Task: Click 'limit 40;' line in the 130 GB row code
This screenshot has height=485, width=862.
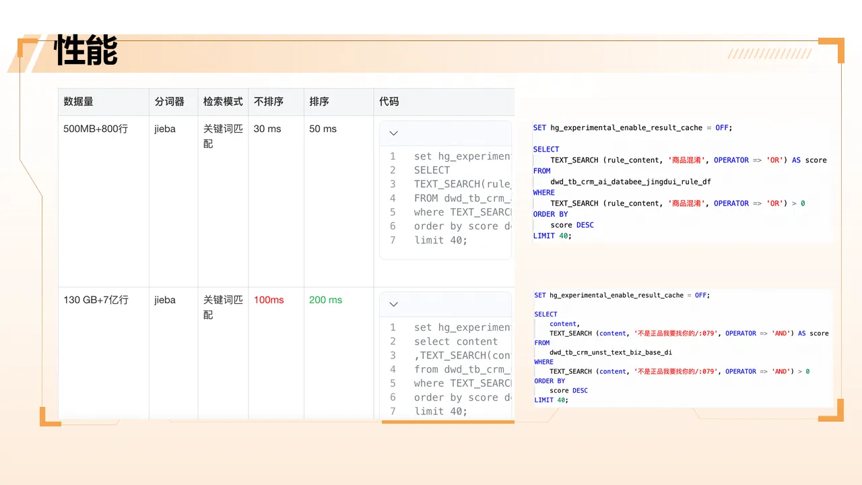Action: (x=440, y=411)
